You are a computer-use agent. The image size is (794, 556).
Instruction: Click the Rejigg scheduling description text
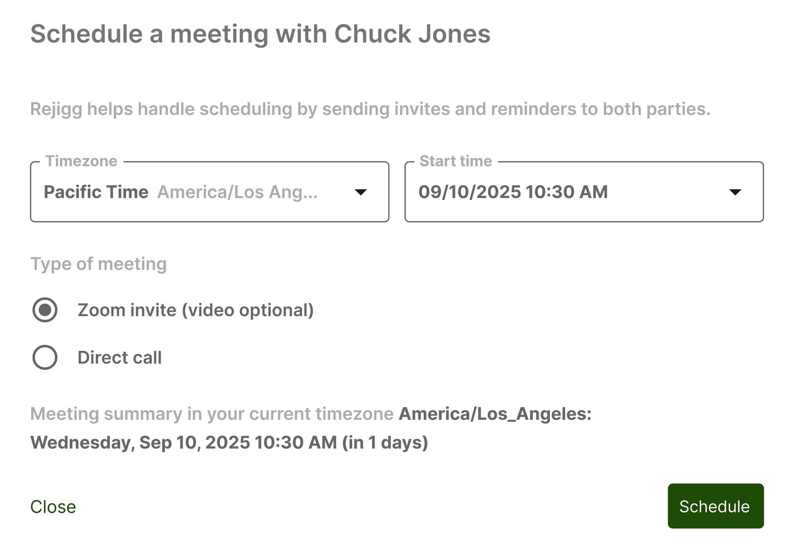click(370, 109)
